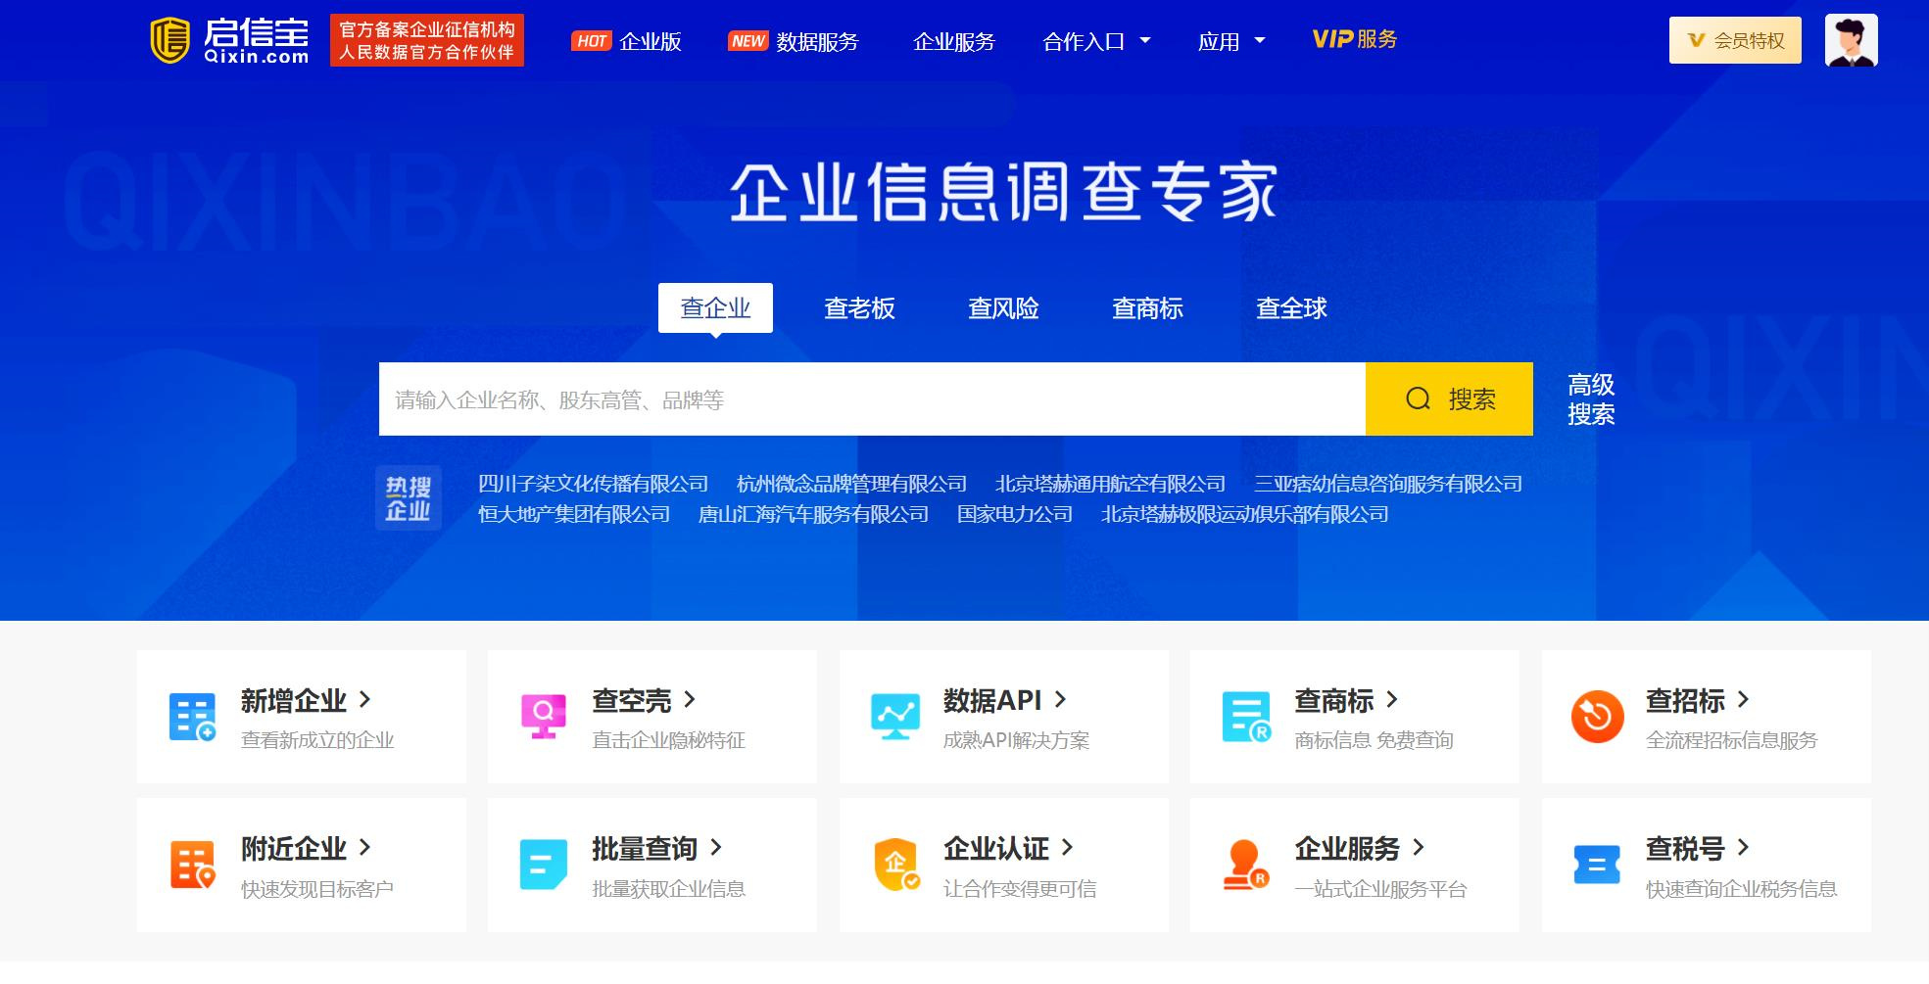
Task: Click the 附近企业 orange location icon
Action: point(192,865)
